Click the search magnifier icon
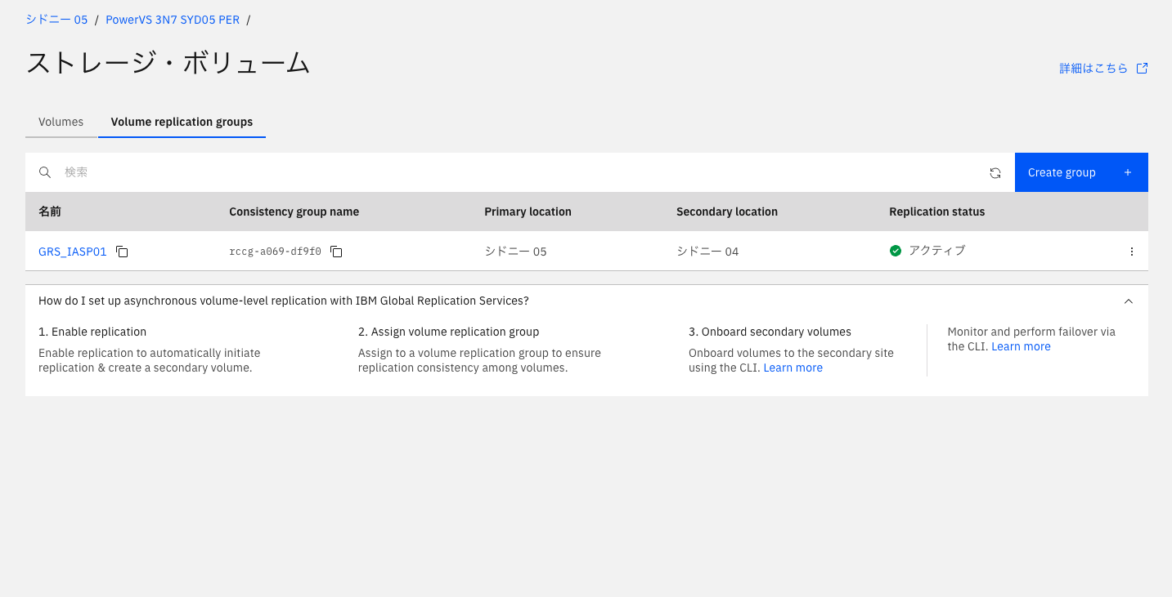The width and height of the screenshot is (1172, 597). (x=46, y=172)
